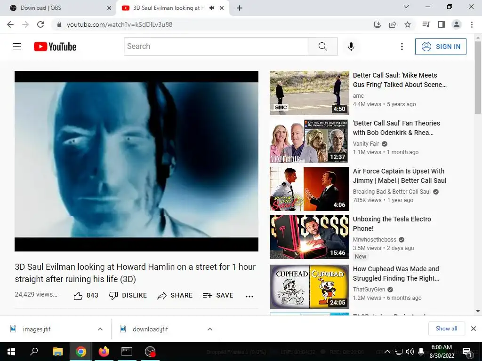Open the taskbar clock showing 6:00 AM
Viewport: 482px width, 361px height.
point(442,352)
